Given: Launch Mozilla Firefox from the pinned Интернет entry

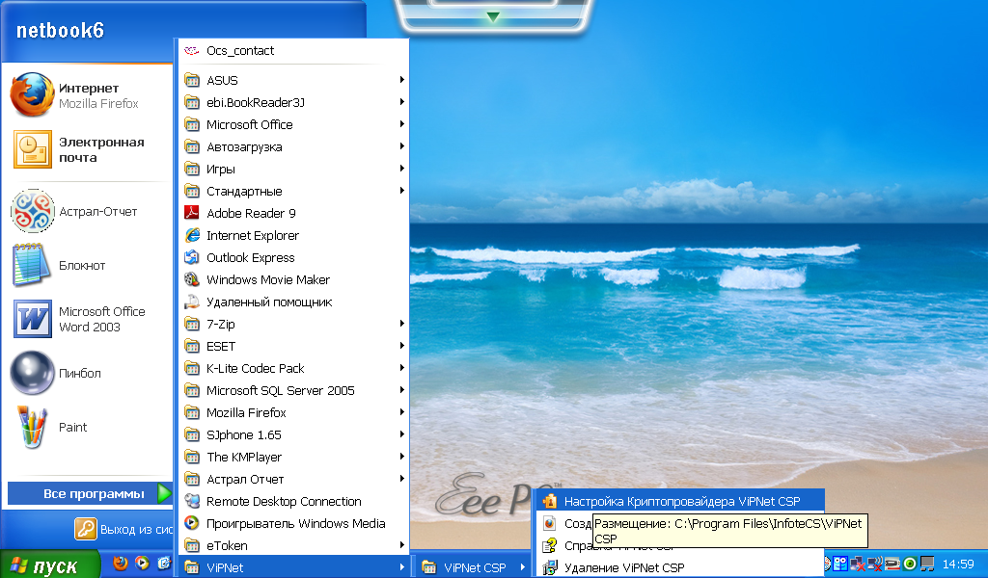Looking at the screenshot, I should (x=87, y=95).
